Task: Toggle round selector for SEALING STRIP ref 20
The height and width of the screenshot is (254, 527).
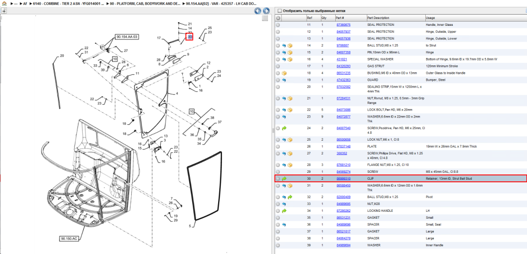Action: [x=278, y=86]
